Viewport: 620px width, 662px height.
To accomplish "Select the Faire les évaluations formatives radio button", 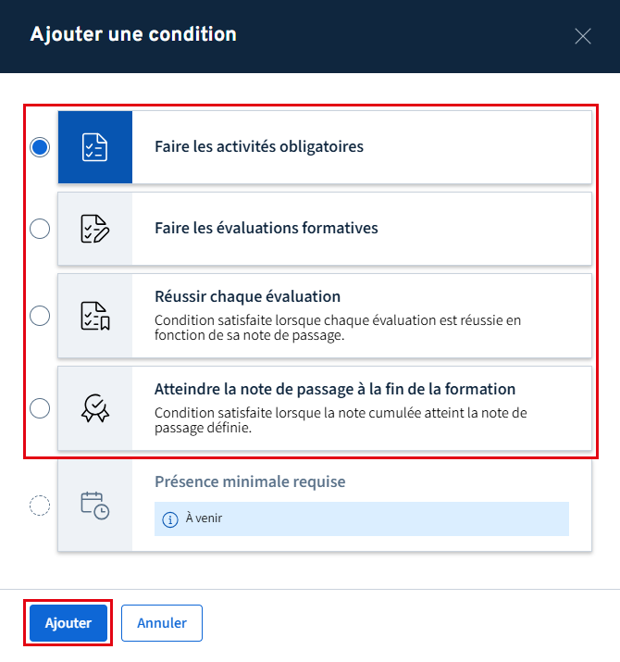I will [x=40, y=229].
